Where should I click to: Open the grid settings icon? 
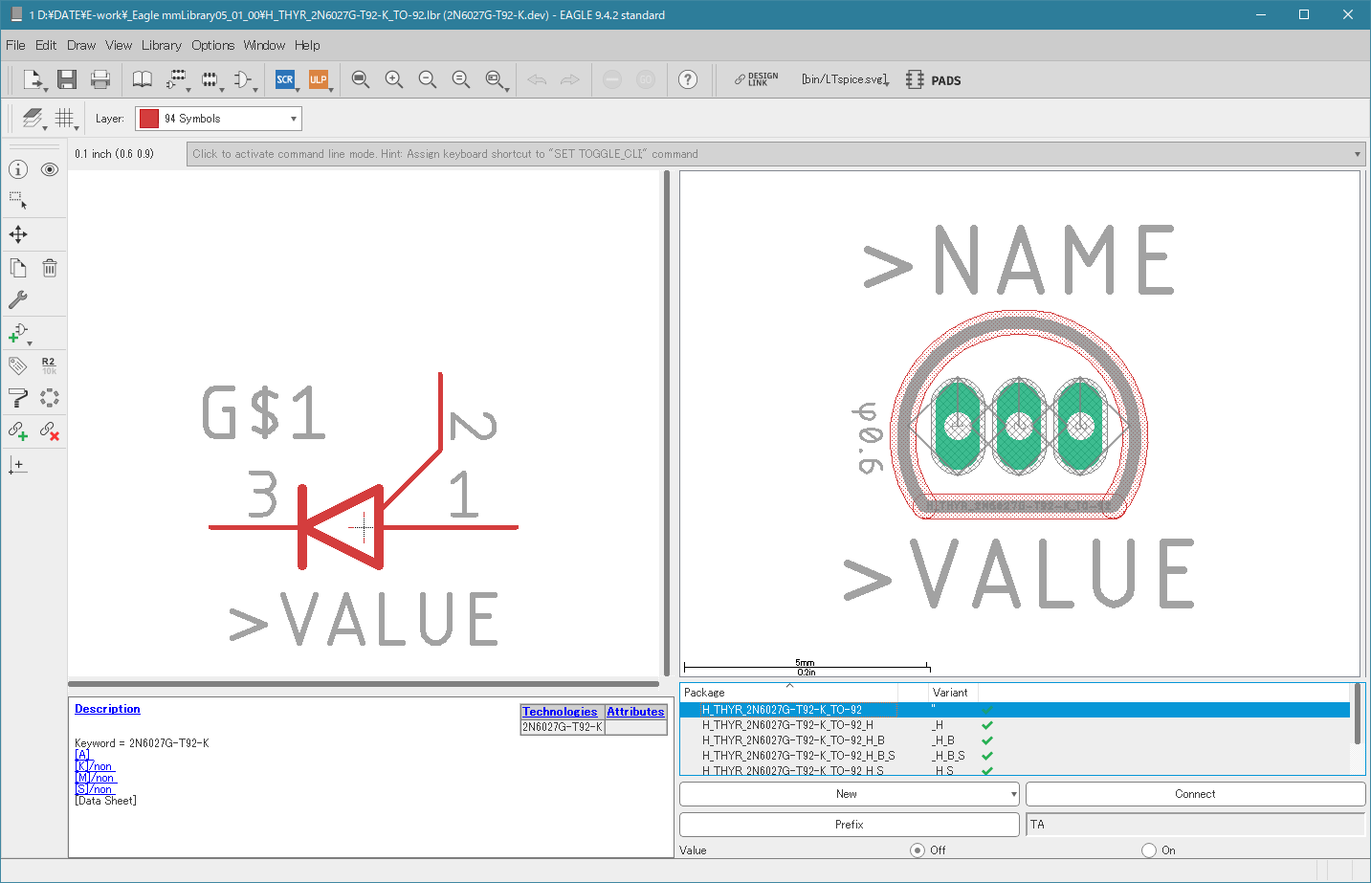pos(64,118)
